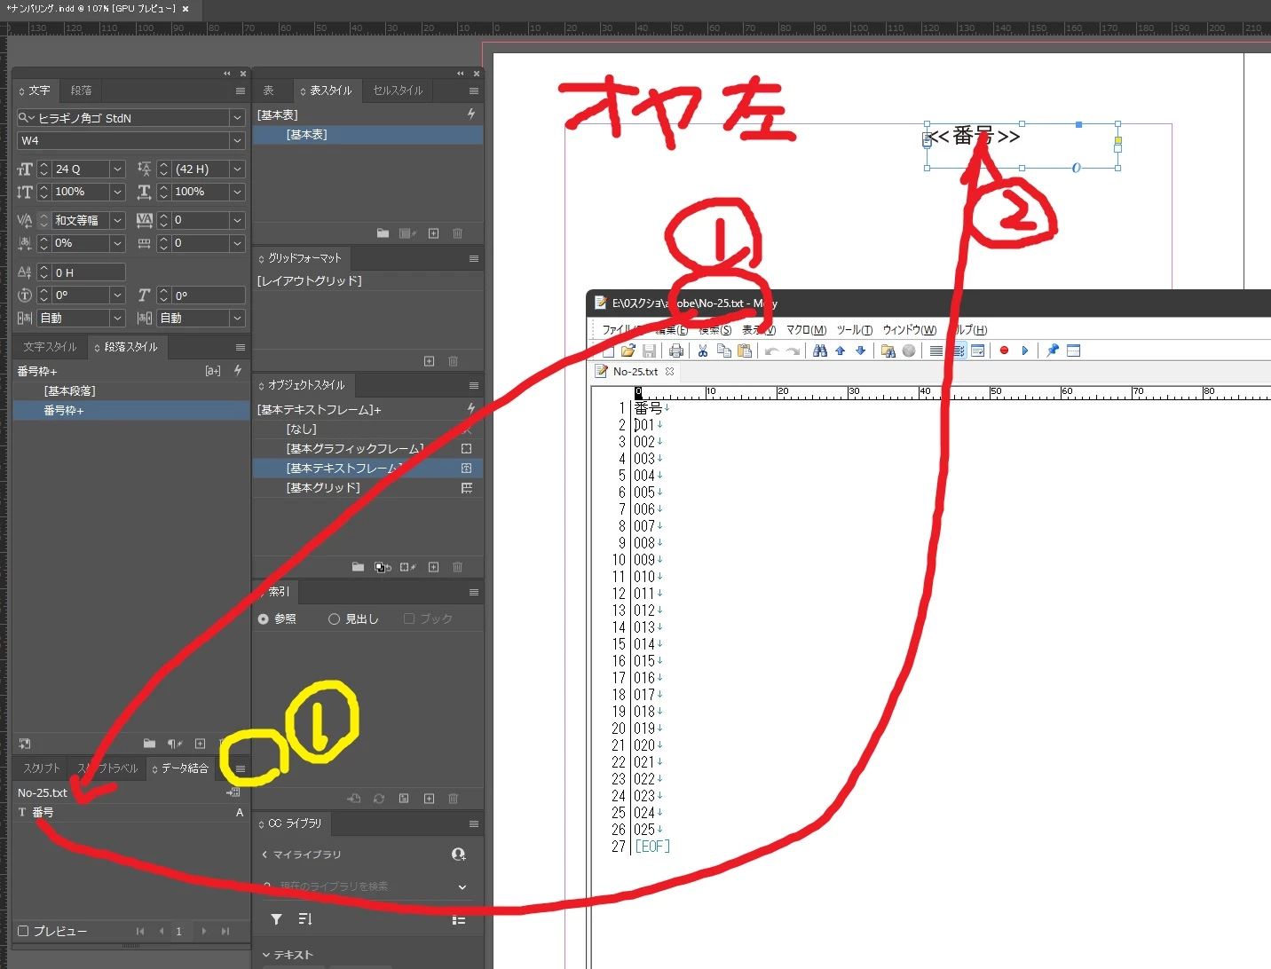Open the データ結合 panel menu icon

[x=240, y=768]
